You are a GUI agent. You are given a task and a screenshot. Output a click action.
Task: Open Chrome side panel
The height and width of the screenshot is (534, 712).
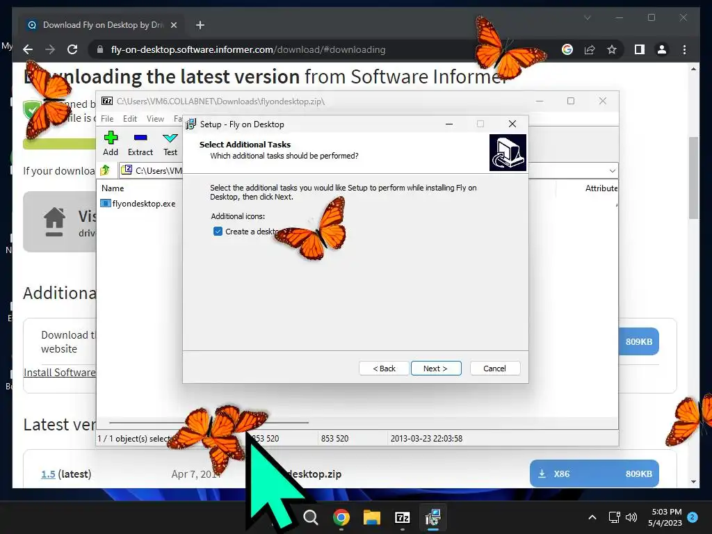[640, 49]
